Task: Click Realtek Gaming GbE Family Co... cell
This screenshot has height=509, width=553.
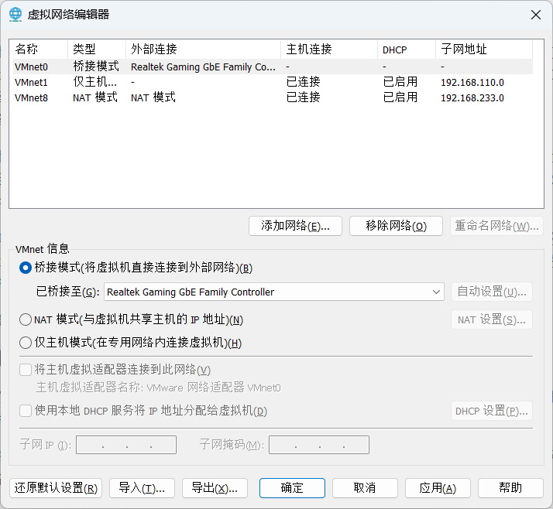Action: (203, 67)
